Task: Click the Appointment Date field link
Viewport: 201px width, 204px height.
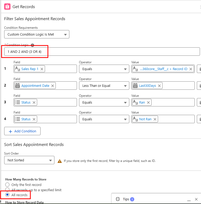Action: [x=35, y=86]
